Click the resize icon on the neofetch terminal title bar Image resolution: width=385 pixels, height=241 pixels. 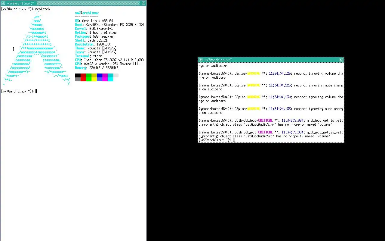(x=143, y=3)
